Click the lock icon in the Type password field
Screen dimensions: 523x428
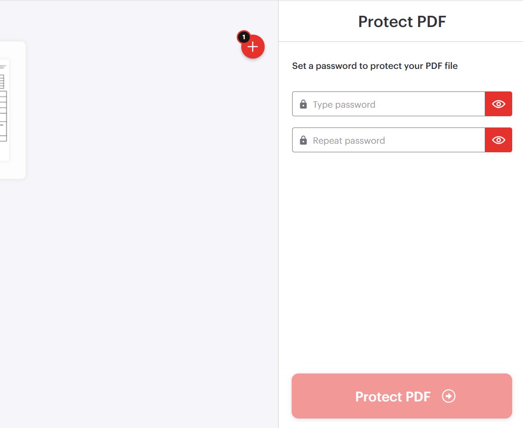pyautogui.click(x=303, y=104)
